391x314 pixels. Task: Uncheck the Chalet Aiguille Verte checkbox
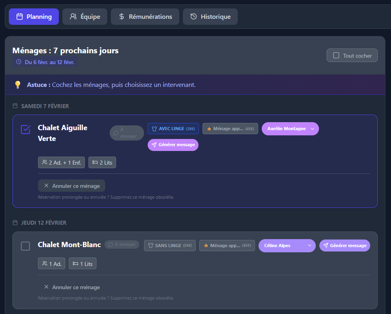[x=25, y=129]
